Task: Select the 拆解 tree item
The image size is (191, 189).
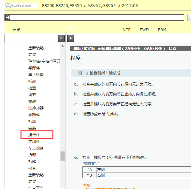Action: pyautogui.click(x=32, y=162)
